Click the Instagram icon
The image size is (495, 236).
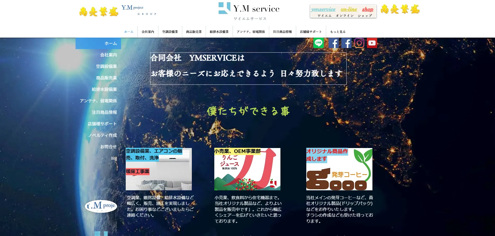click(x=359, y=43)
